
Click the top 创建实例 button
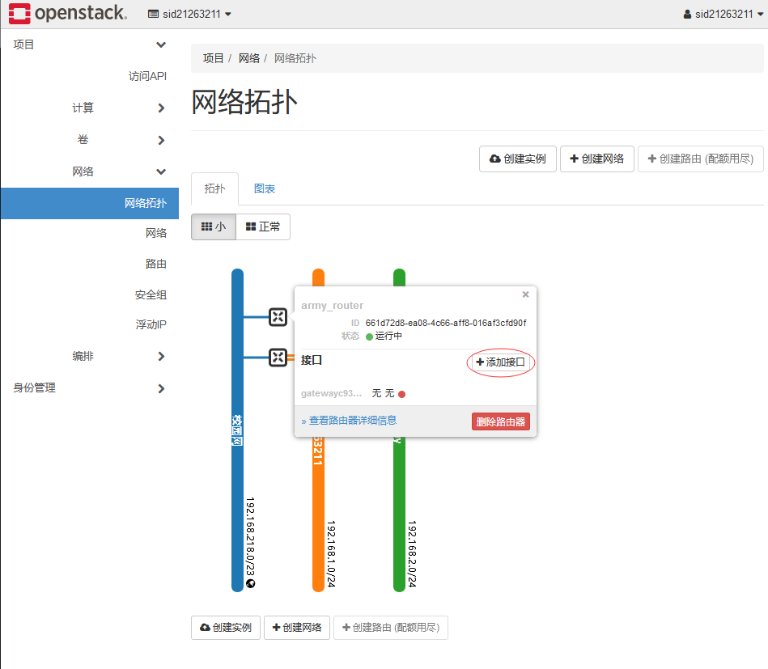point(518,159)
